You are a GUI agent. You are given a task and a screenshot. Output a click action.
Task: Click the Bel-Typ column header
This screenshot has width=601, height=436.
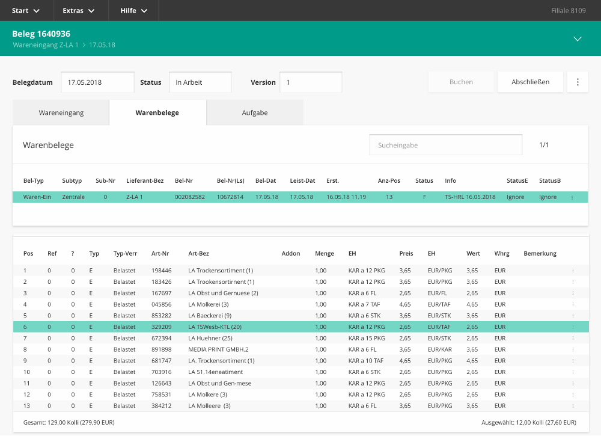(33, 180)
